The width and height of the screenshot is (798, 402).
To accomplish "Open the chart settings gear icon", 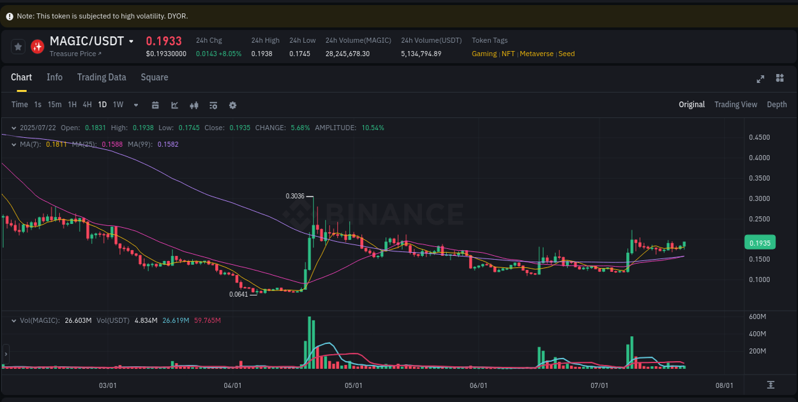I will point(232,105).
